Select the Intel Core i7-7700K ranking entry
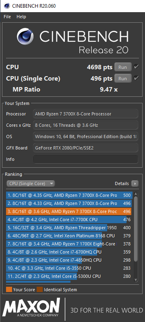 pyautogui.click(x=69, y=220)
